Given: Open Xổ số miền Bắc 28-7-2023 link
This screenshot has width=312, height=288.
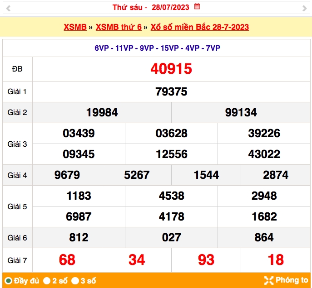Looking at the screenshot, I should [x=199, y=27].
